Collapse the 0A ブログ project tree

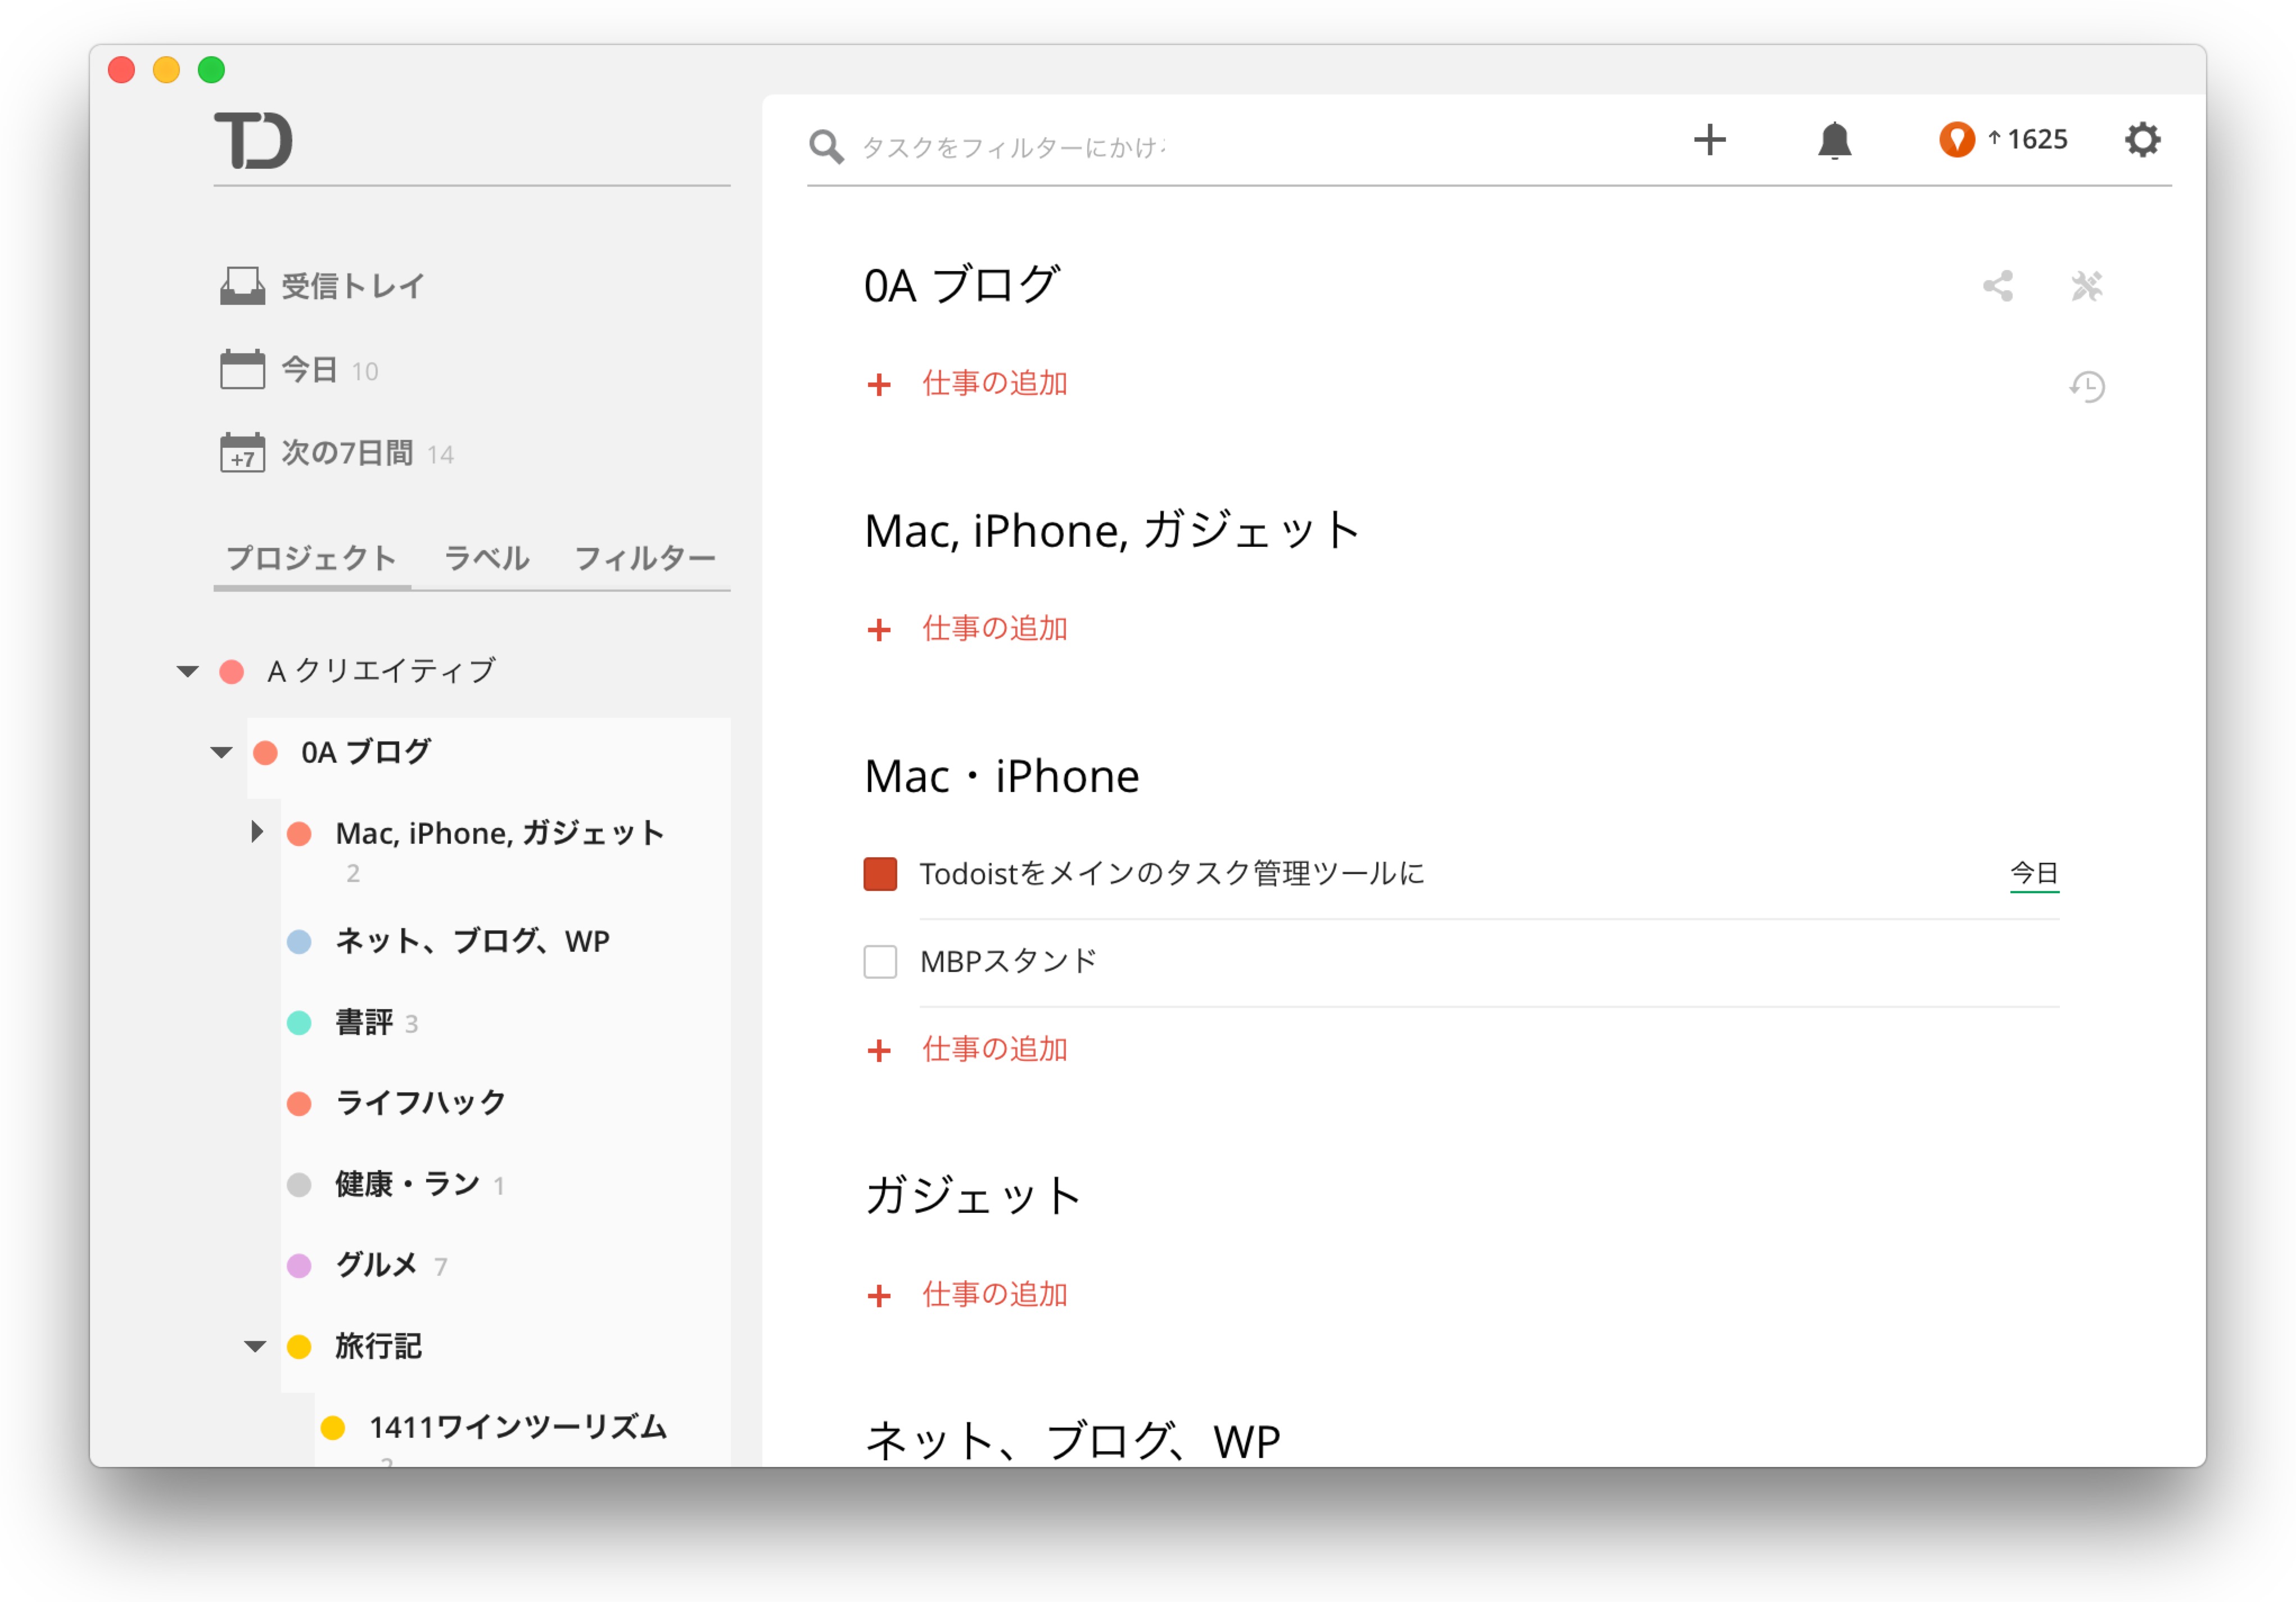221,753
